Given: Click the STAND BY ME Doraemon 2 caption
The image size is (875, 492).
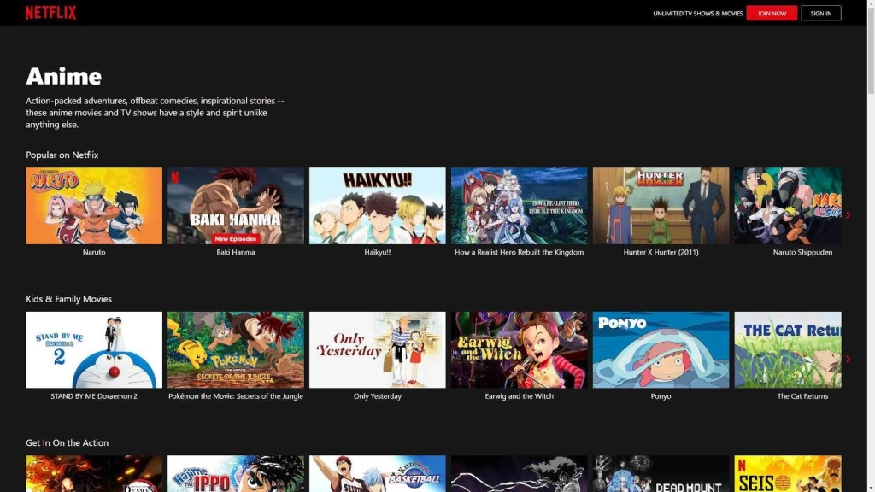Looking at the screenshot, I should coord(94,396).
